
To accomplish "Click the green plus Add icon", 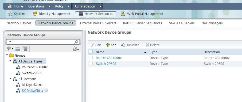I will point(108,45).
